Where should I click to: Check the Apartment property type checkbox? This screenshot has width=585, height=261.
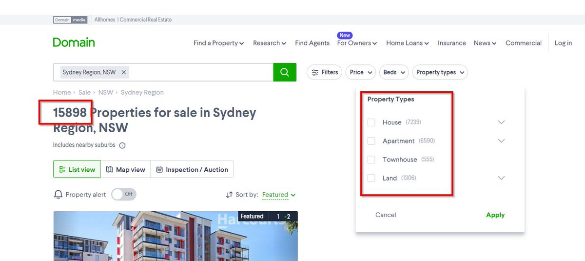point(371,141)
